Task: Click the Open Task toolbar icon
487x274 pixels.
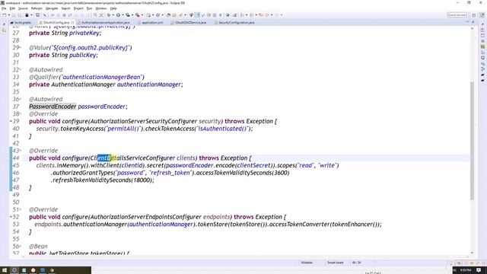Action: coord(174,15)
